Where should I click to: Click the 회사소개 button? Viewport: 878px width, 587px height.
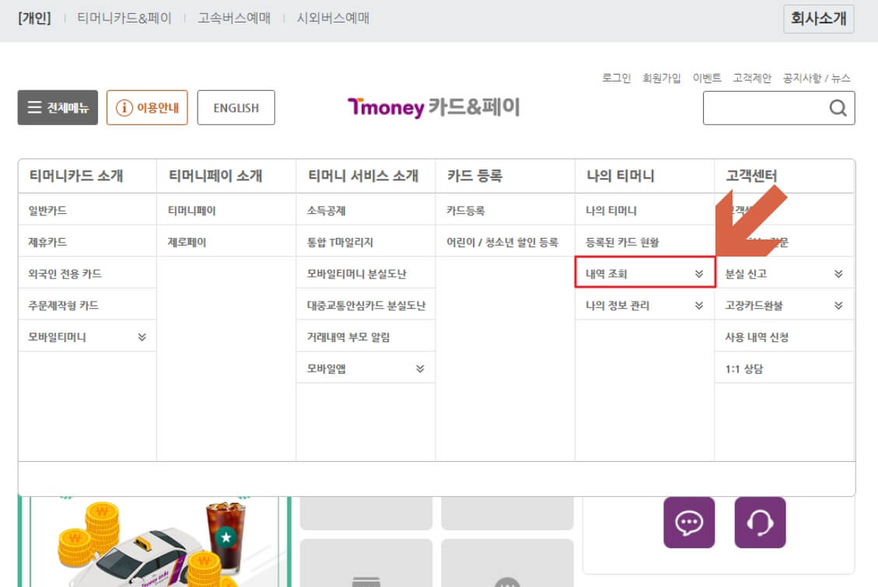(818, 19)
